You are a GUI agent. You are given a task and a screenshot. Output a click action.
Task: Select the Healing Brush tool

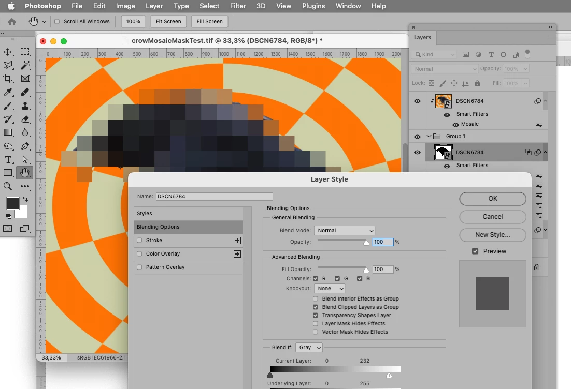click(x=25, y=93)
